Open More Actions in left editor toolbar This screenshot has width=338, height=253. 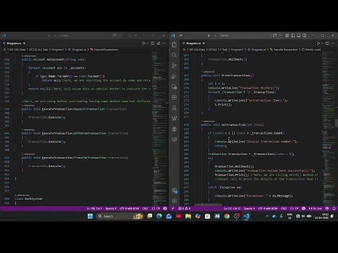tap(164, 43)
